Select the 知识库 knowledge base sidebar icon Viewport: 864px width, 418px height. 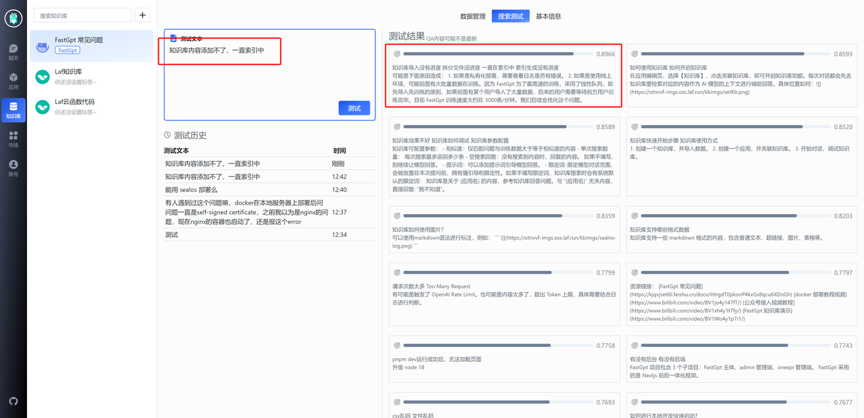click(x=13, y=110)
